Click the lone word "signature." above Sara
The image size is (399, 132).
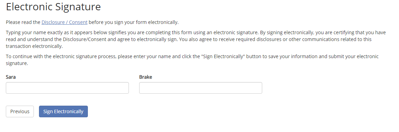pyautogui.click(x=17, y=63)
